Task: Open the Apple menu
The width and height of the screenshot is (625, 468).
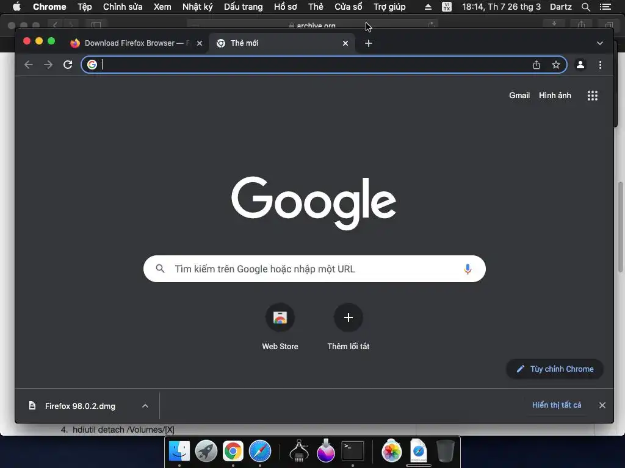Action: pos(16,7)
